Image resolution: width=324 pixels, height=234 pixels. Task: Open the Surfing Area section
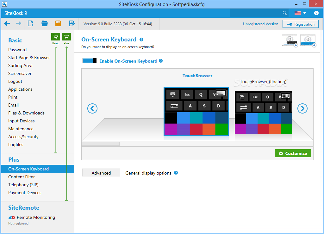(x=20, y=65)
